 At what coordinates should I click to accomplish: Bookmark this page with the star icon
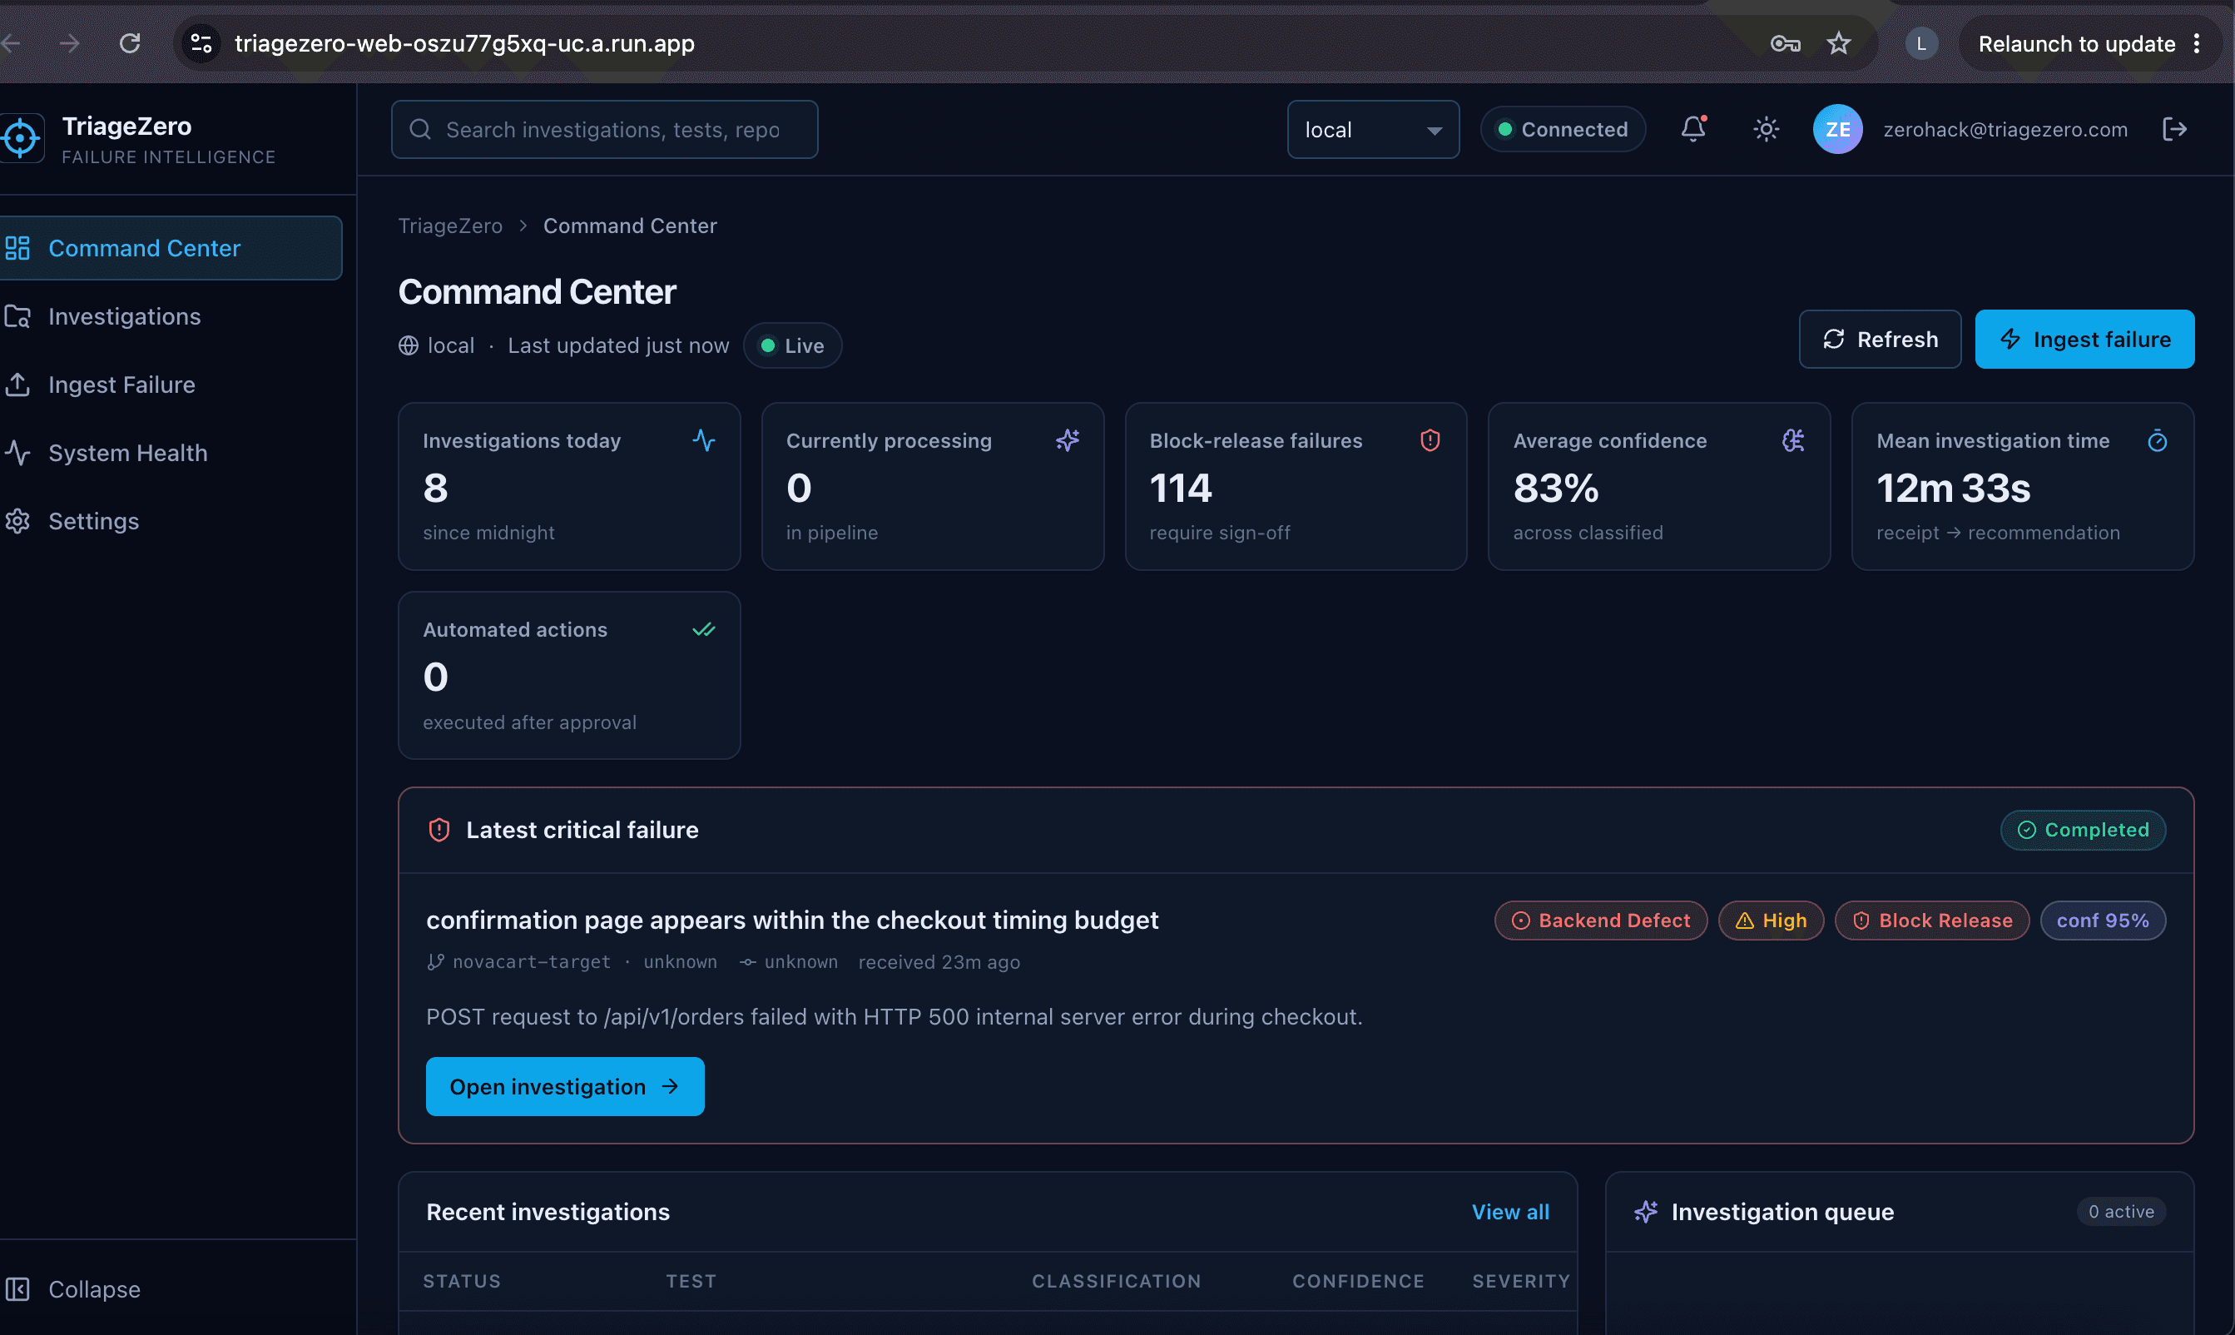coord(1839,43)
